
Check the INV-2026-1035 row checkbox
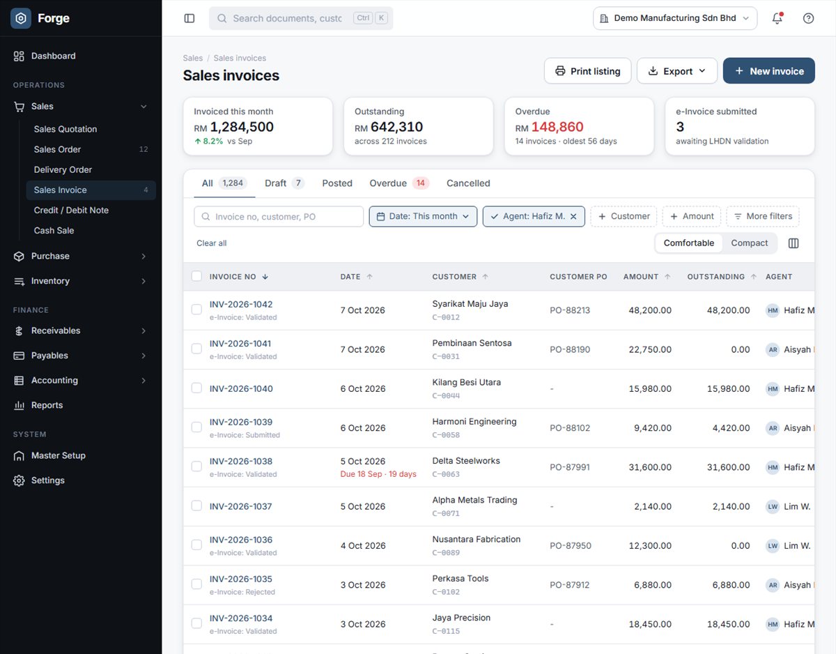coord(196,584)
